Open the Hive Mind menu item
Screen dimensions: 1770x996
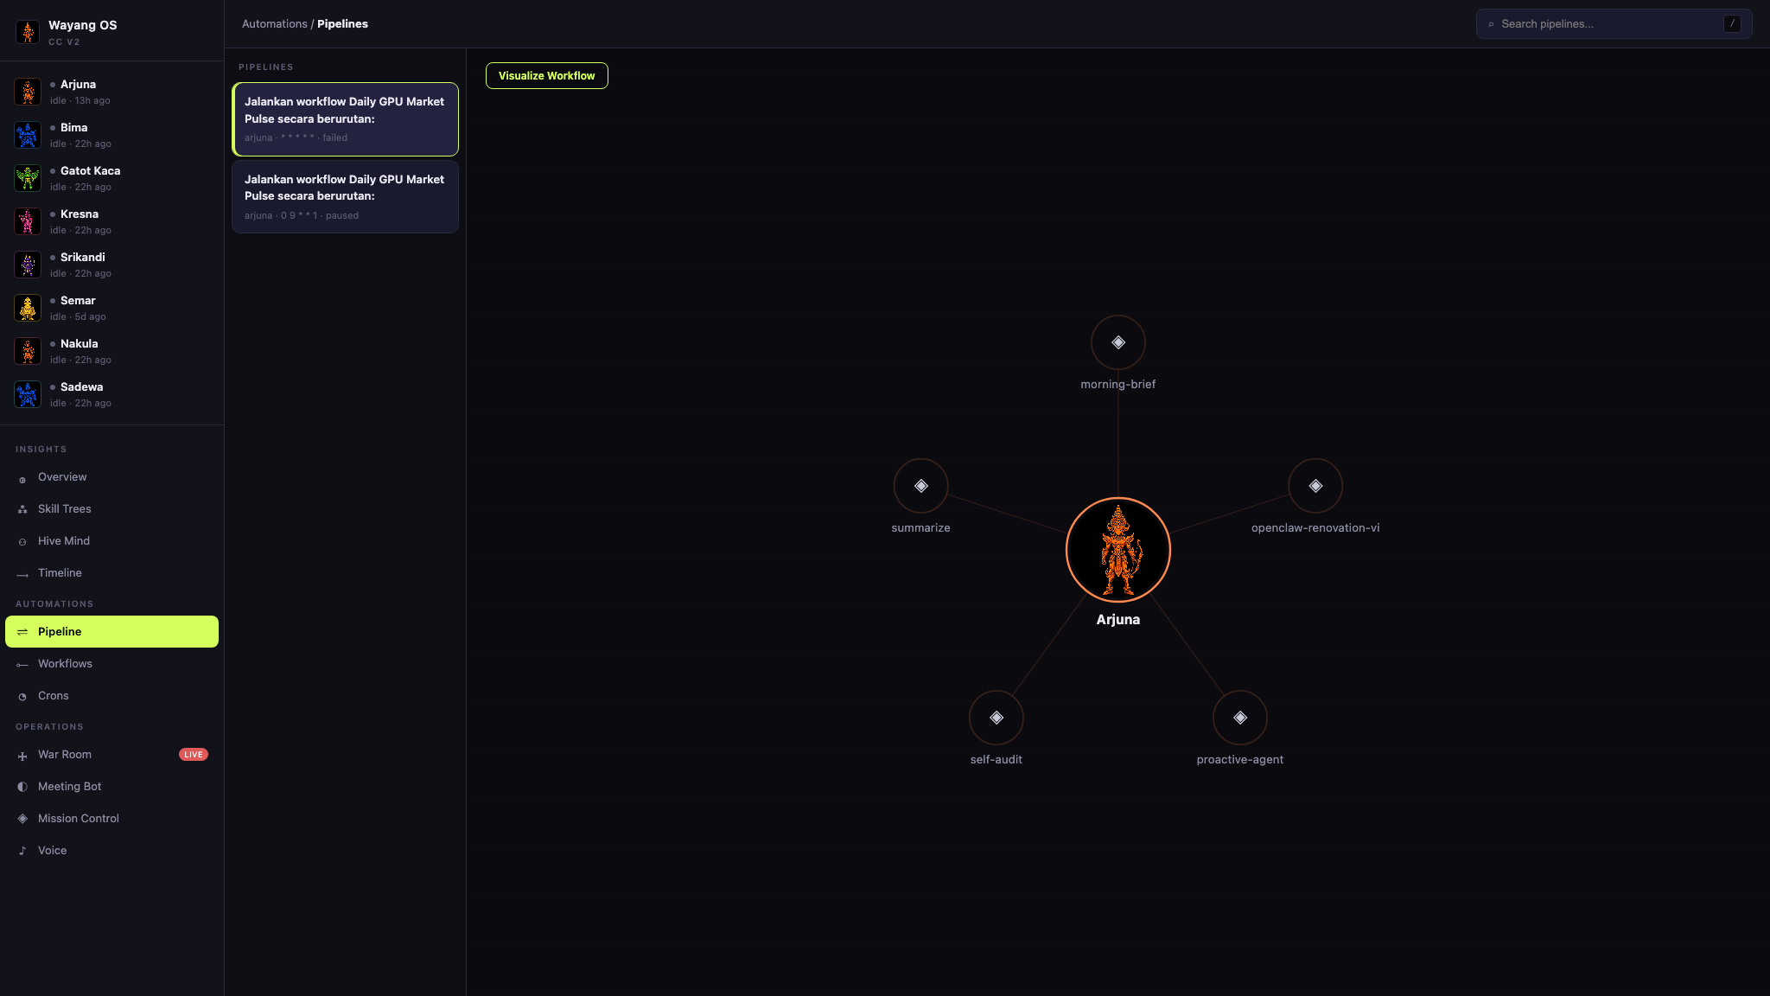[x=111, y=541]
